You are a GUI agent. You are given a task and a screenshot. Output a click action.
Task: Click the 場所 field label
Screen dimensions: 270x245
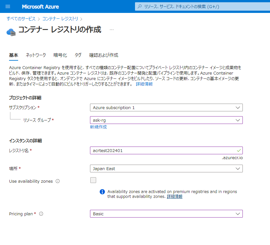point(13,168)
